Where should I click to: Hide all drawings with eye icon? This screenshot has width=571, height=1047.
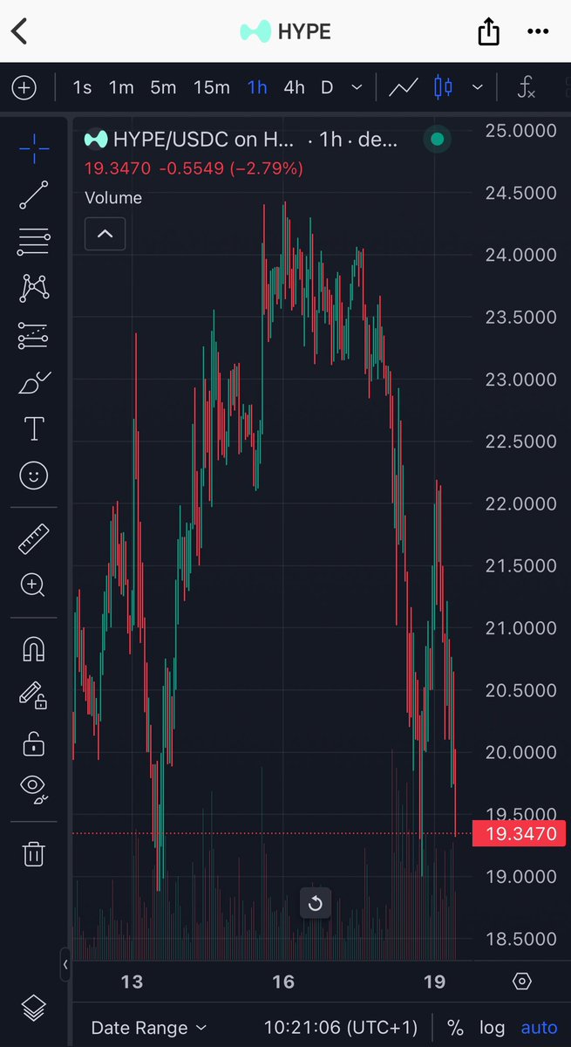coord(34,789)
